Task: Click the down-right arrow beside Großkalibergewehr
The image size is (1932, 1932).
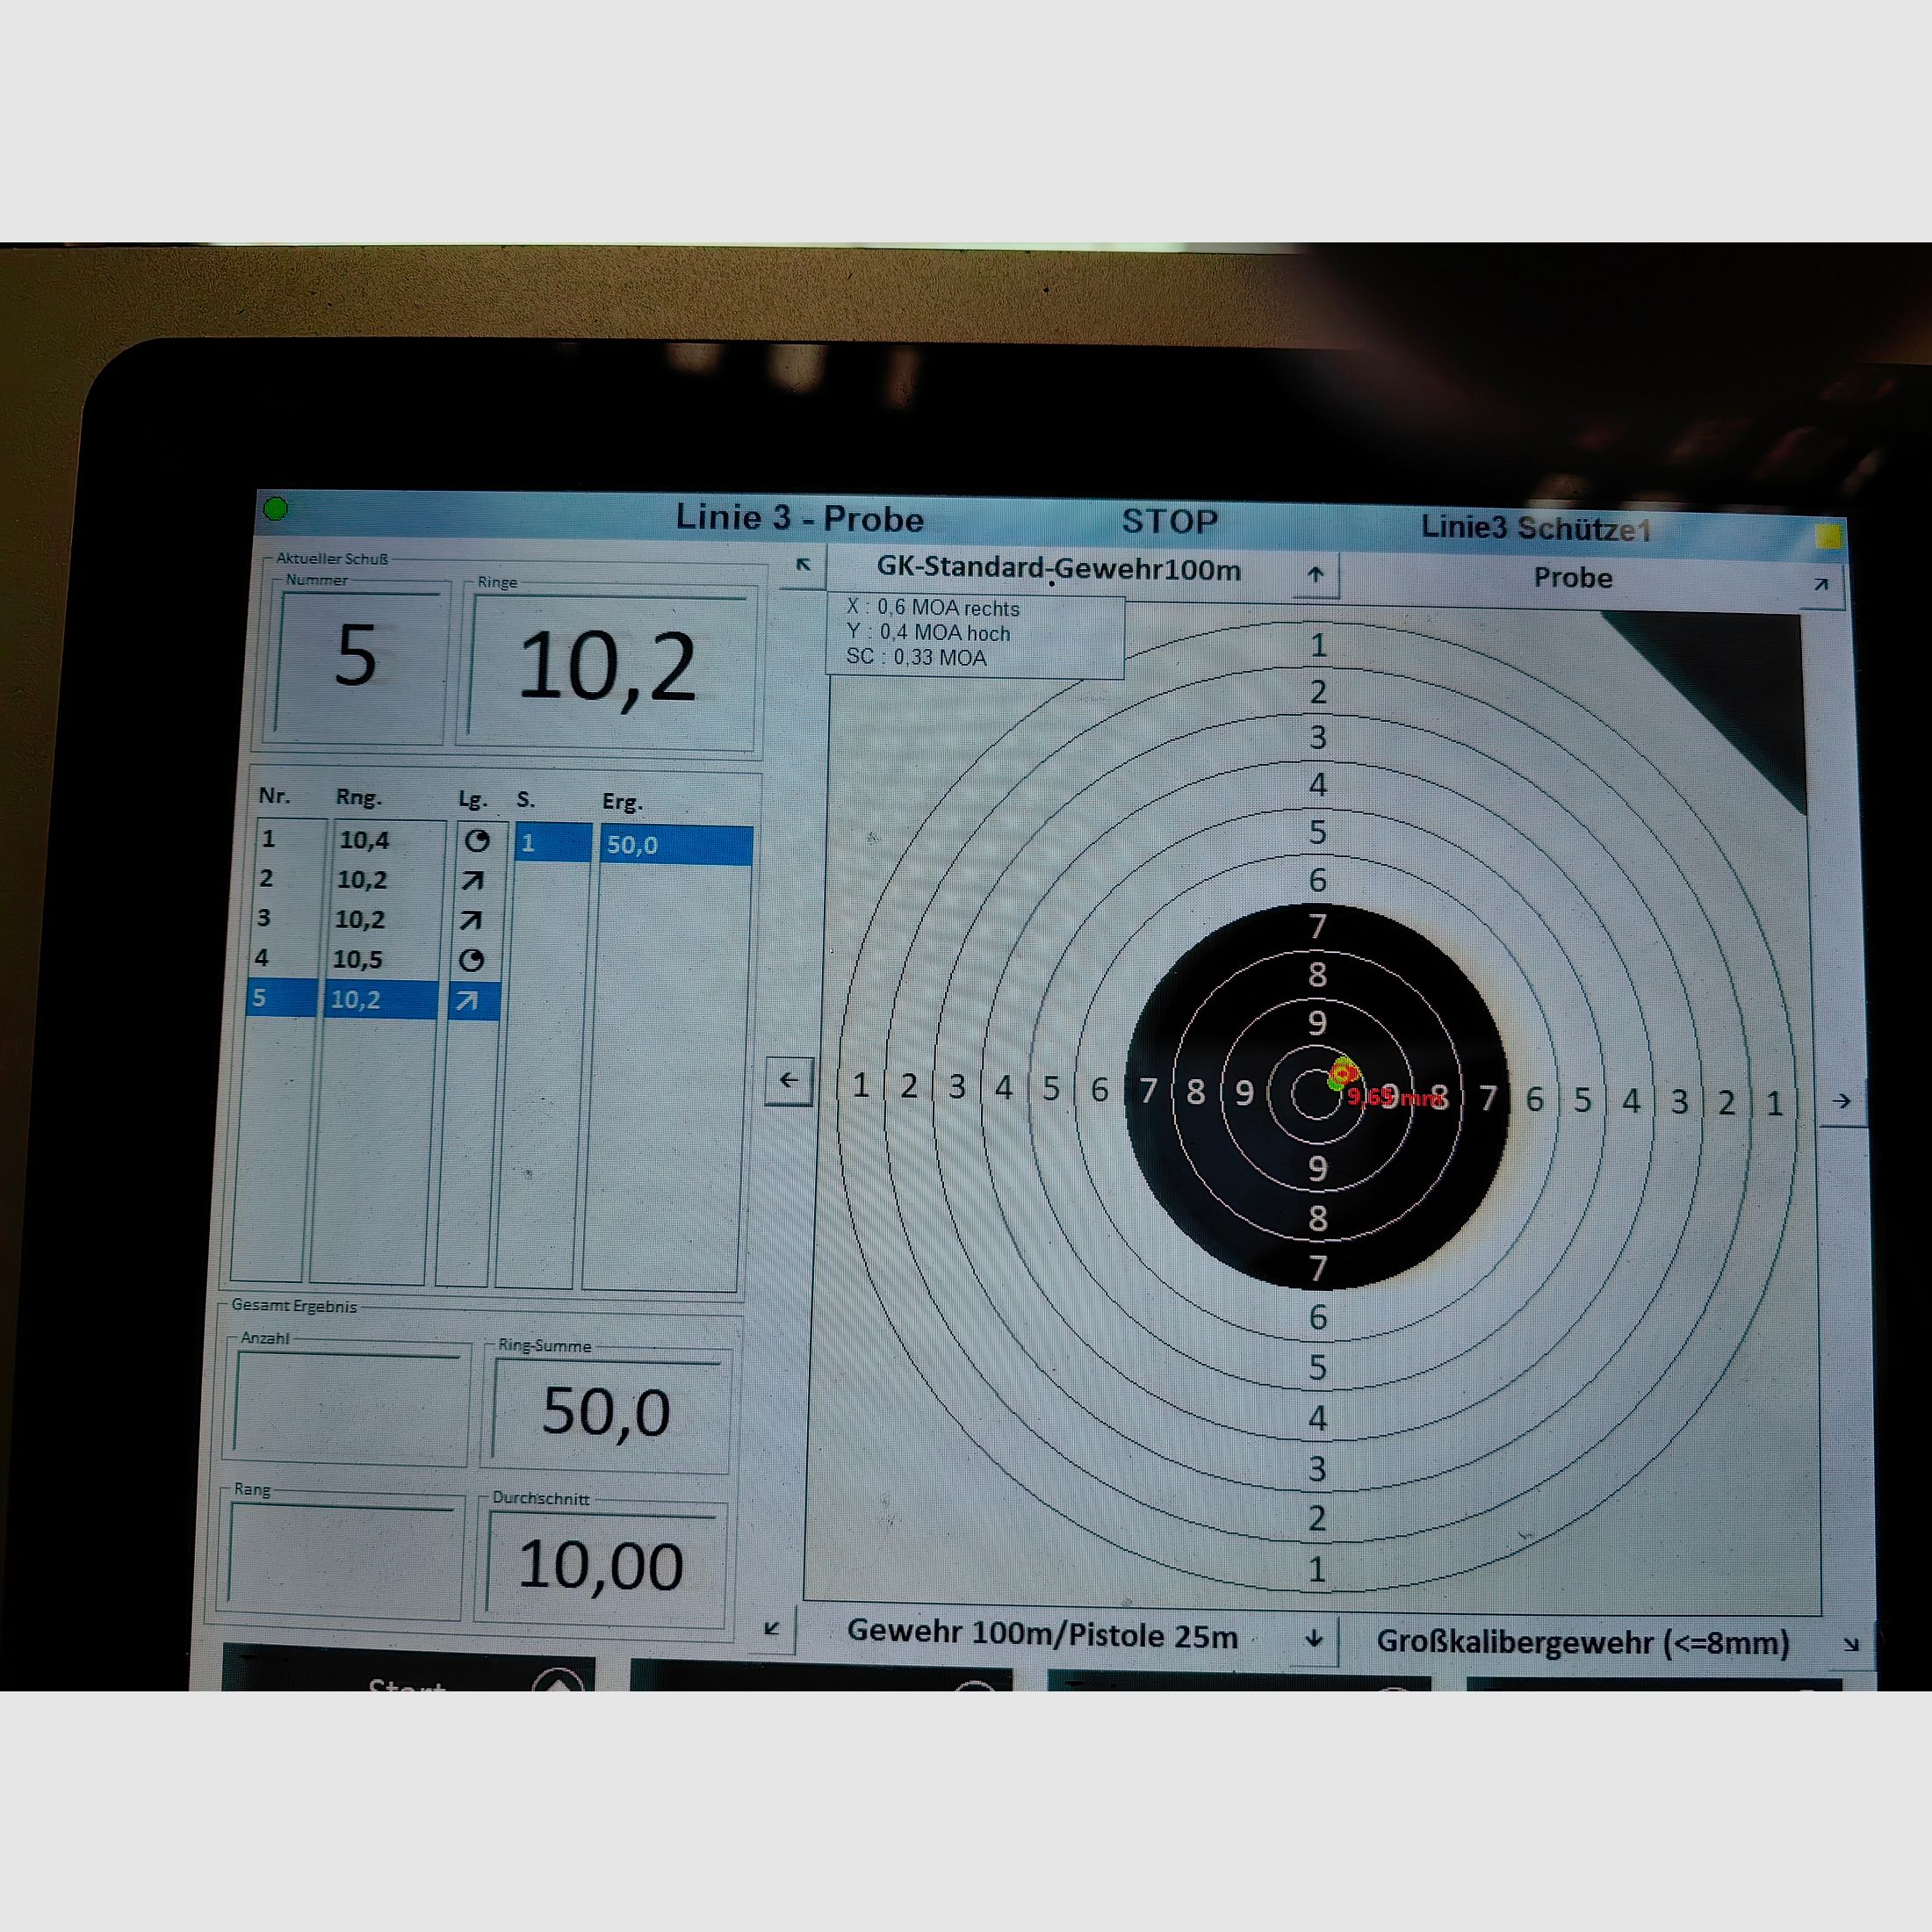Action: point(1851,1644)
